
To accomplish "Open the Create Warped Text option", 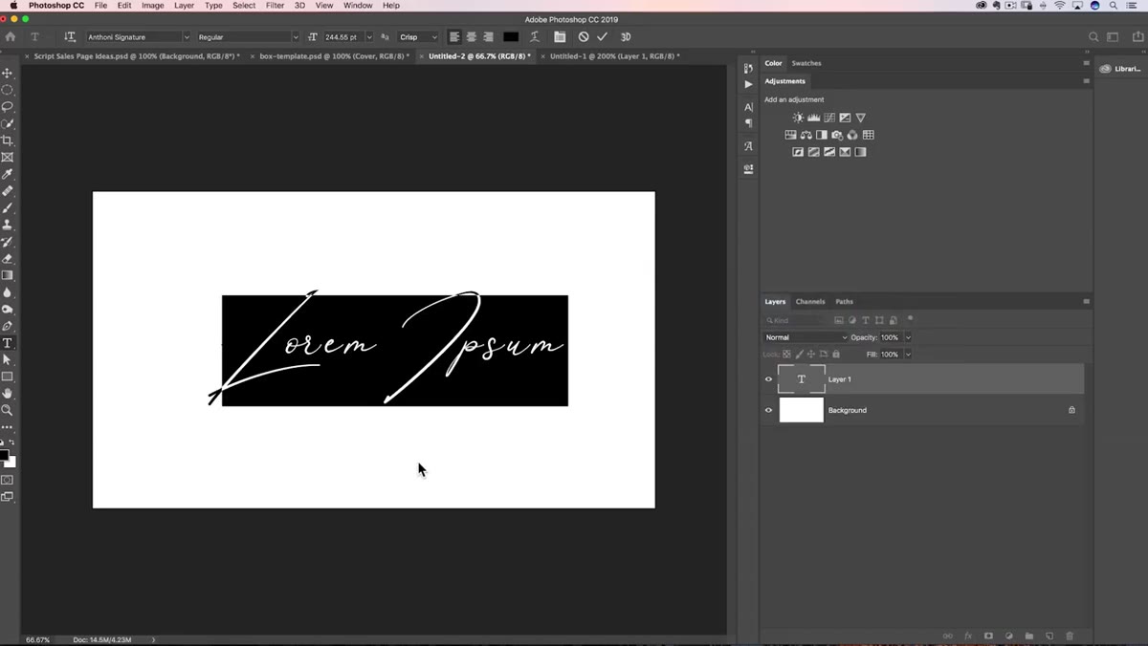I will pyautogui.click(x=535, y=37).
